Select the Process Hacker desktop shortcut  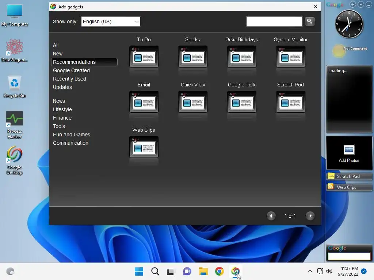coord(15,125)
